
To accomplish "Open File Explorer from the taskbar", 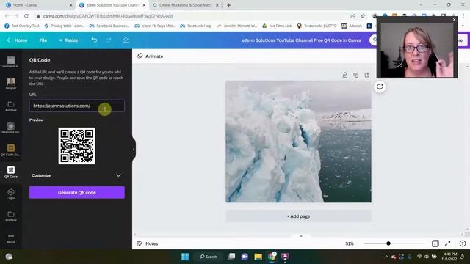I will click(258, 257).
